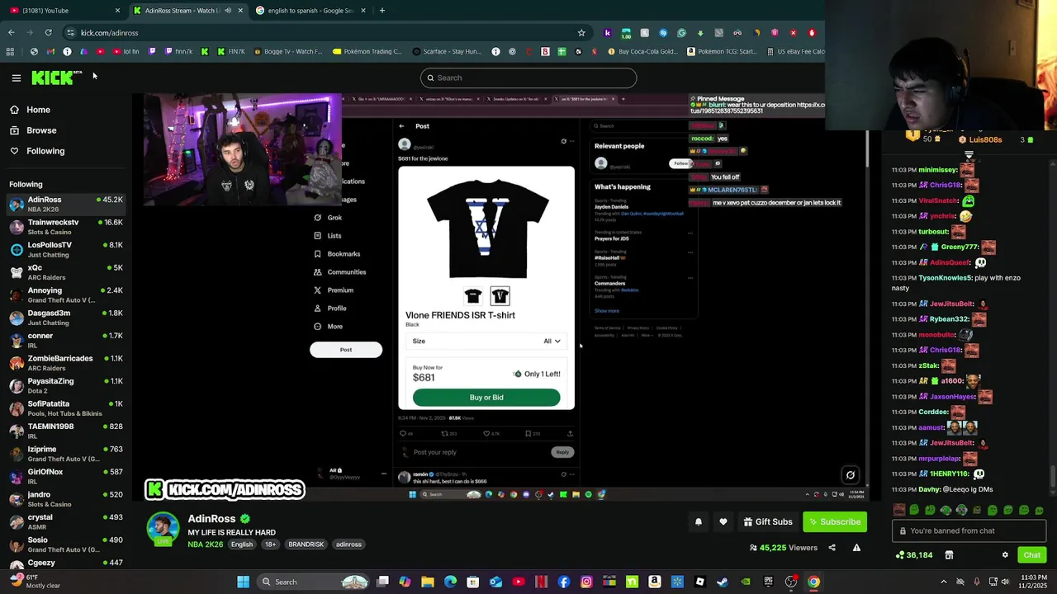Toggle the heart follow button
The width and height of the screenshot is (1057, 594).
(723, 521)
